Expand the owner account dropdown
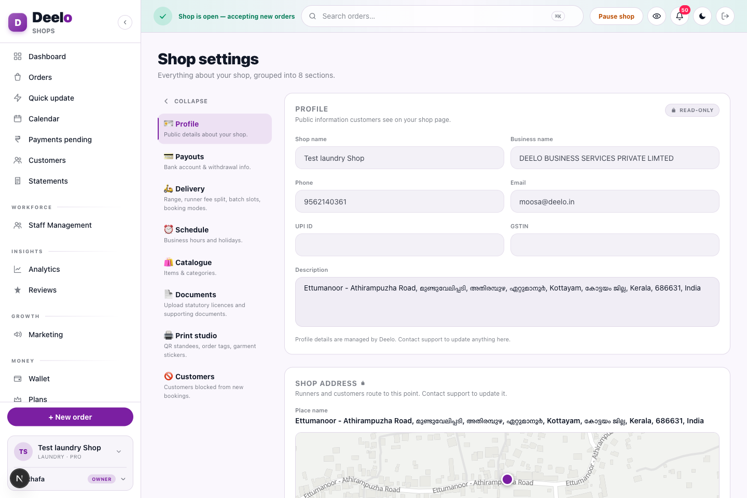The height and width of the screenshot is (498, 747). click(x=123, y=479)
